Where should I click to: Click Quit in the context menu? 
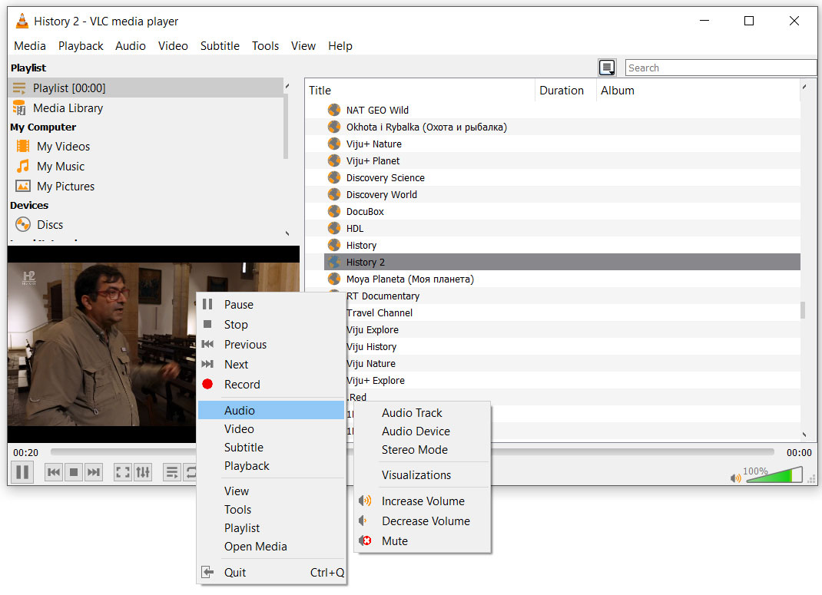271,573
